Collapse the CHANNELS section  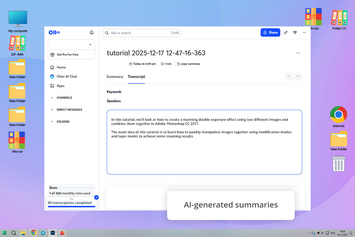[x=52, y=98]
